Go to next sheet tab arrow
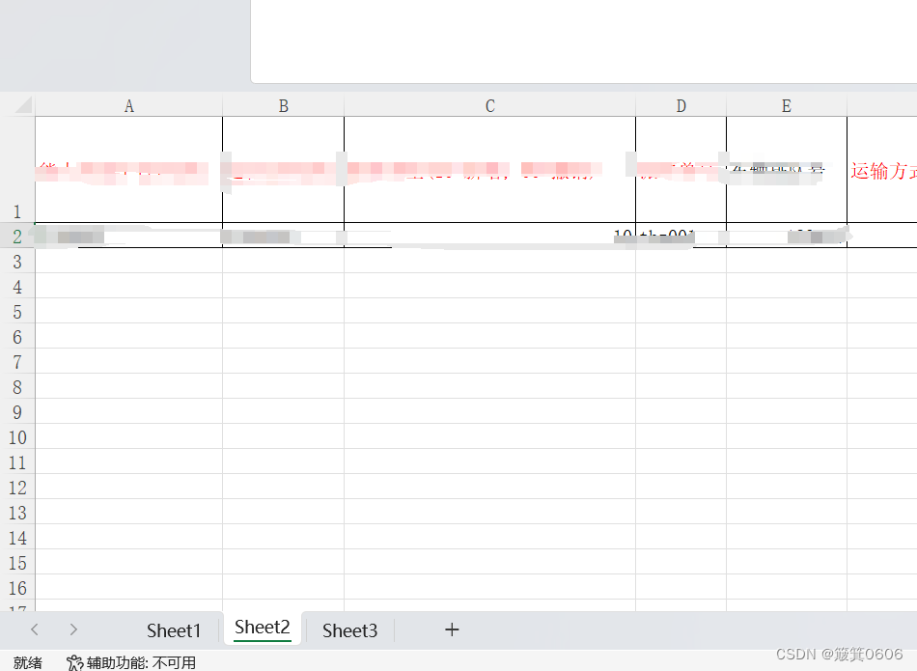 click(x=73, y=629)
